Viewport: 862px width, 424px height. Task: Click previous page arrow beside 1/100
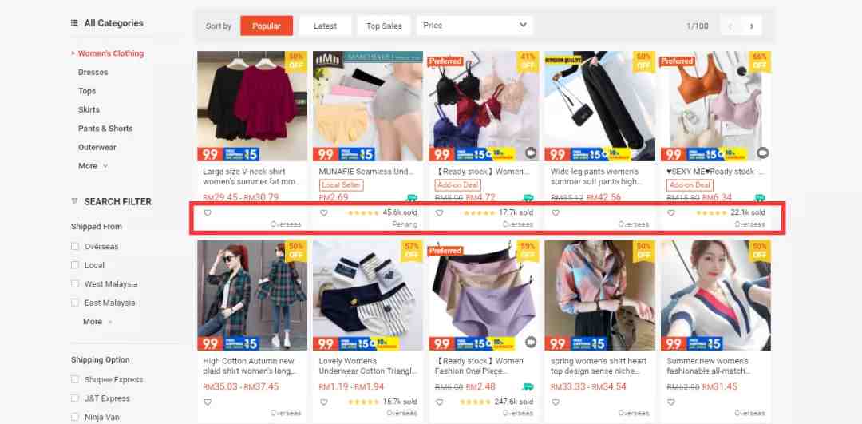coord(730,26)
